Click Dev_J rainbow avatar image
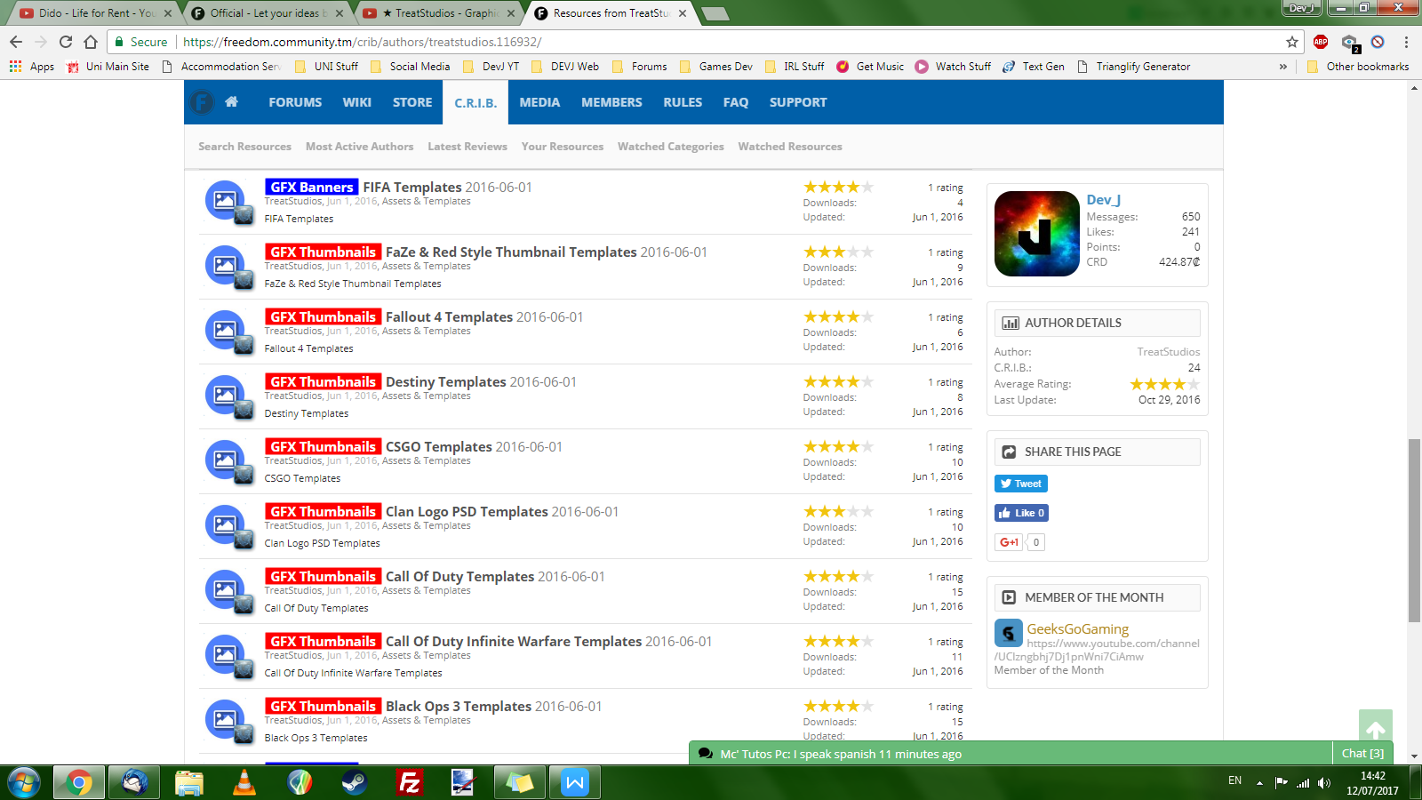This screenshot has width=1422, height=800. 1036,234
